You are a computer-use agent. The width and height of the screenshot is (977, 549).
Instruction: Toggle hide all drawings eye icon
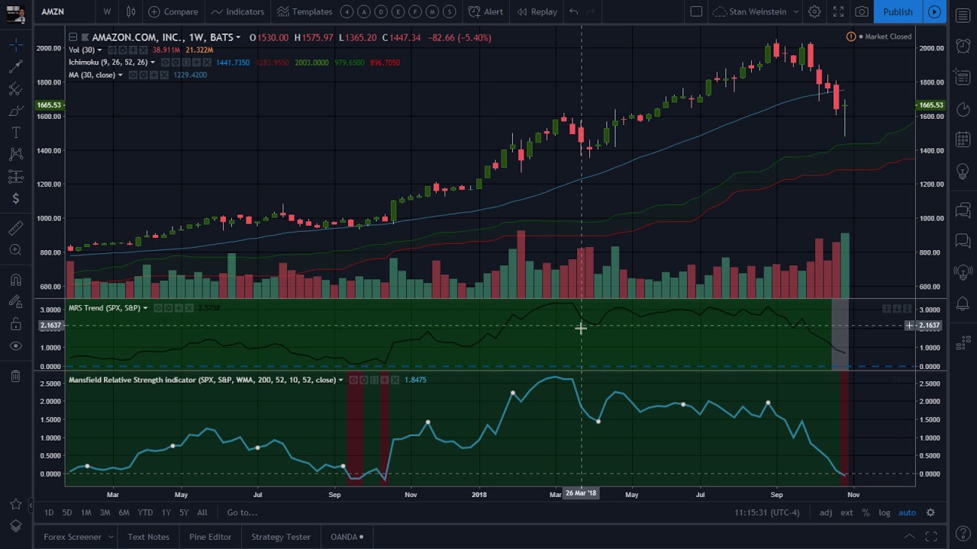click(15, 346)
